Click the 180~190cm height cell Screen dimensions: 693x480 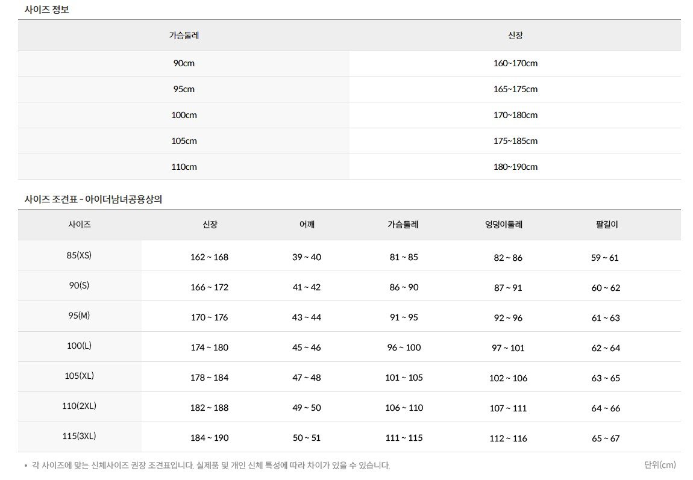coord(515,167)
